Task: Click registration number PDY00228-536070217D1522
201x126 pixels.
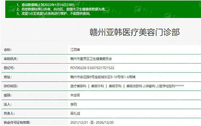Action: 92,68
